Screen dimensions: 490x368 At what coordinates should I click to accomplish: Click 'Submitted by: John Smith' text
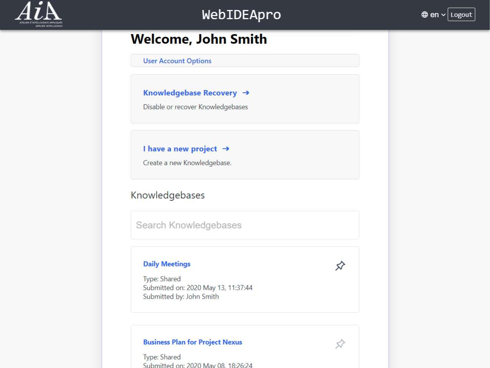pos(181,296)
